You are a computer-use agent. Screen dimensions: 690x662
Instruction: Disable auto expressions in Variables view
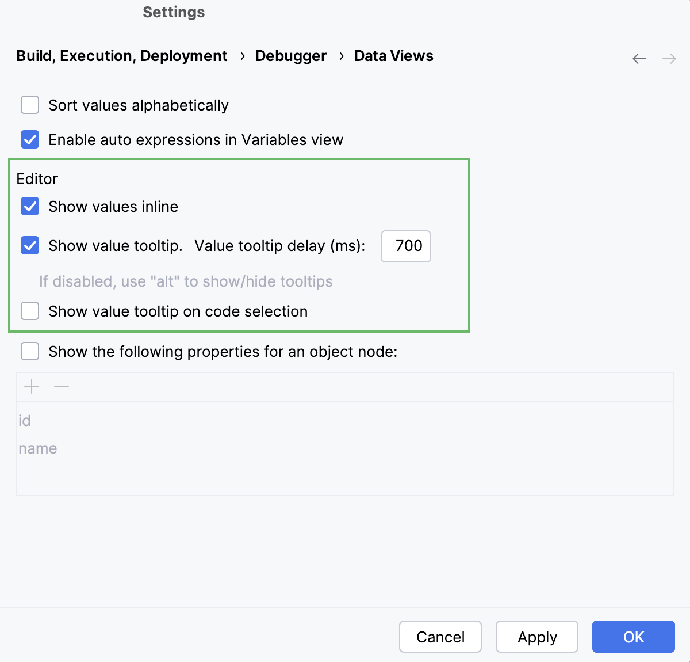point(29,139)
